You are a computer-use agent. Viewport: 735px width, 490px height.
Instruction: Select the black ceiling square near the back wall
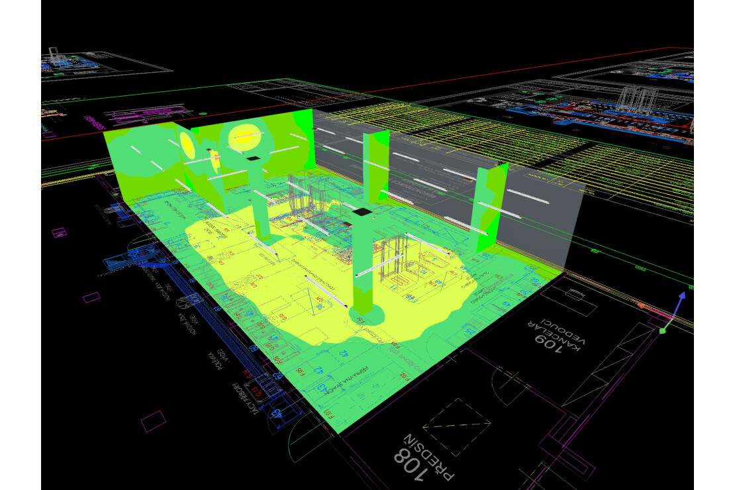(x=254, y=159)
